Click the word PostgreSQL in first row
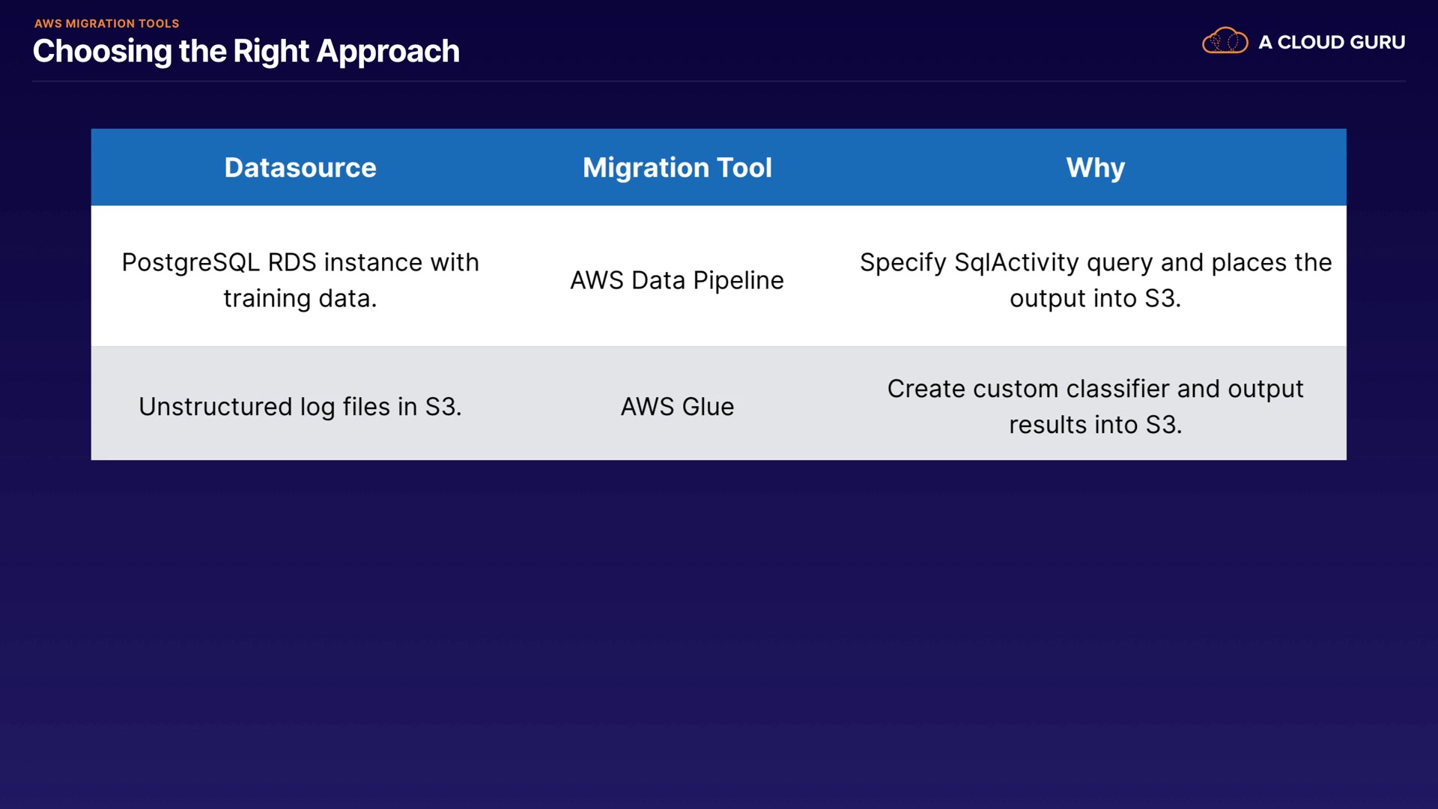The height and width of the screenshot is (809, 1438). click(191, 262)
